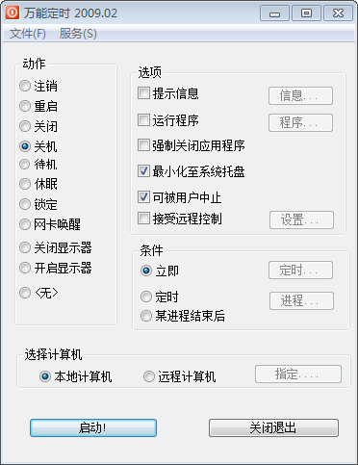358x465 pixels.
Task: Uncheck 最小化至系统托盘
Action: (x=143, y=171)
